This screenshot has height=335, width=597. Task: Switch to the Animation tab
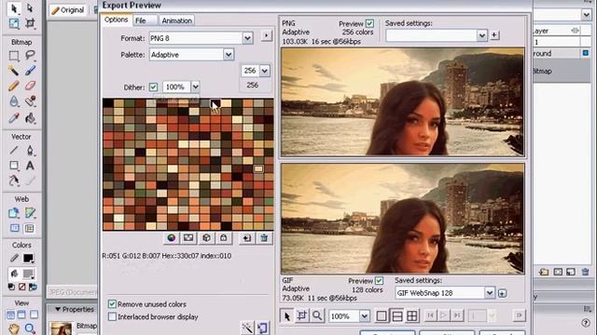176,20
